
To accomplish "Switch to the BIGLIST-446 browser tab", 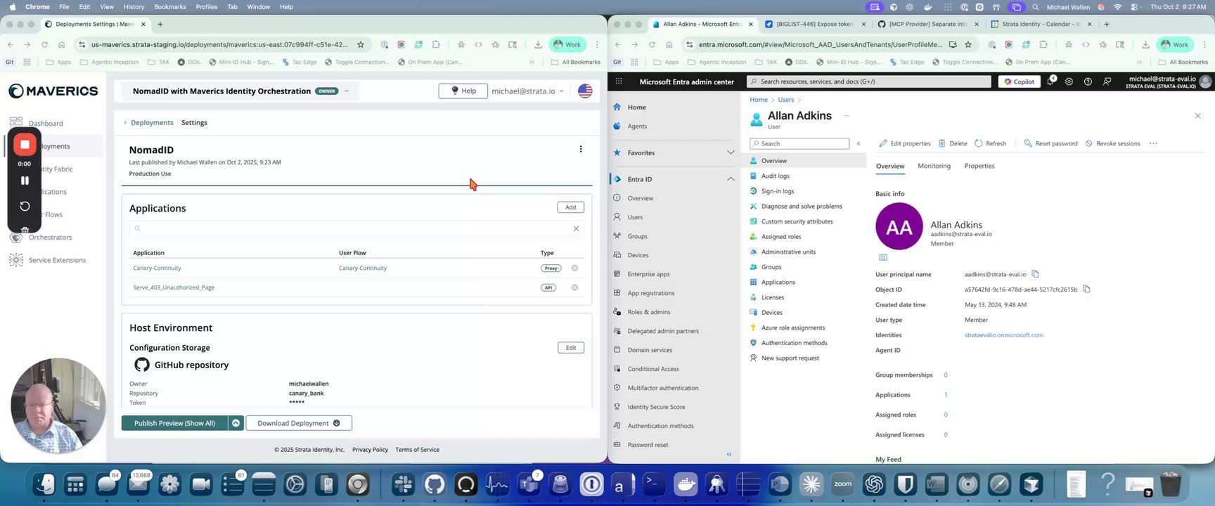I will tap(814, 24).
